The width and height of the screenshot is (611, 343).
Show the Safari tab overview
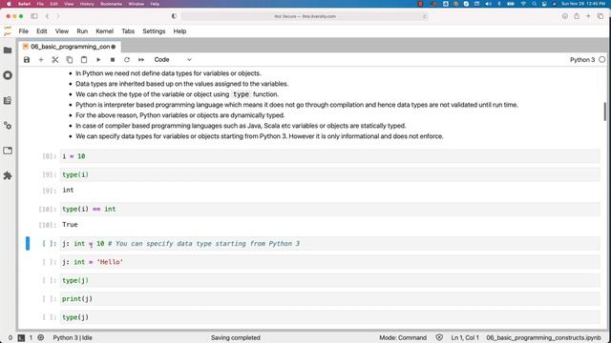pyautogui.click(x=600, y=16)
